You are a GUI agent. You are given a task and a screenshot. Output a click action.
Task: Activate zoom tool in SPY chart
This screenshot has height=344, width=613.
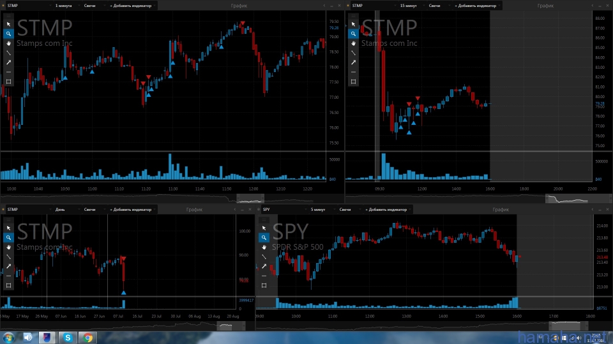[264, 238]
